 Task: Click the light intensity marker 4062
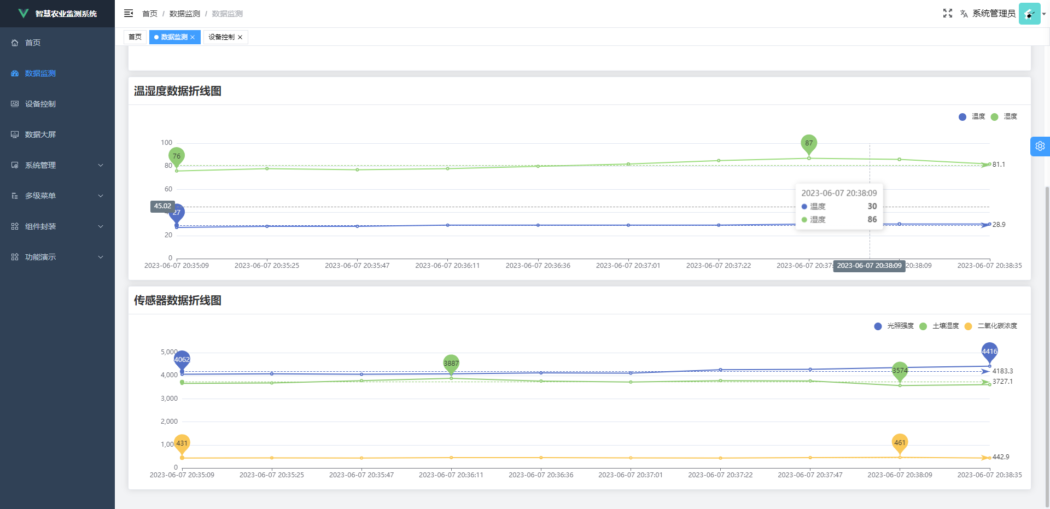(x=182, y=360)
